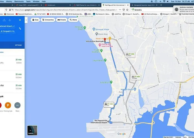This screenshot has width=194, height=138.
Task: Open the Petitenget Beach marker
Action: (85, 28)
